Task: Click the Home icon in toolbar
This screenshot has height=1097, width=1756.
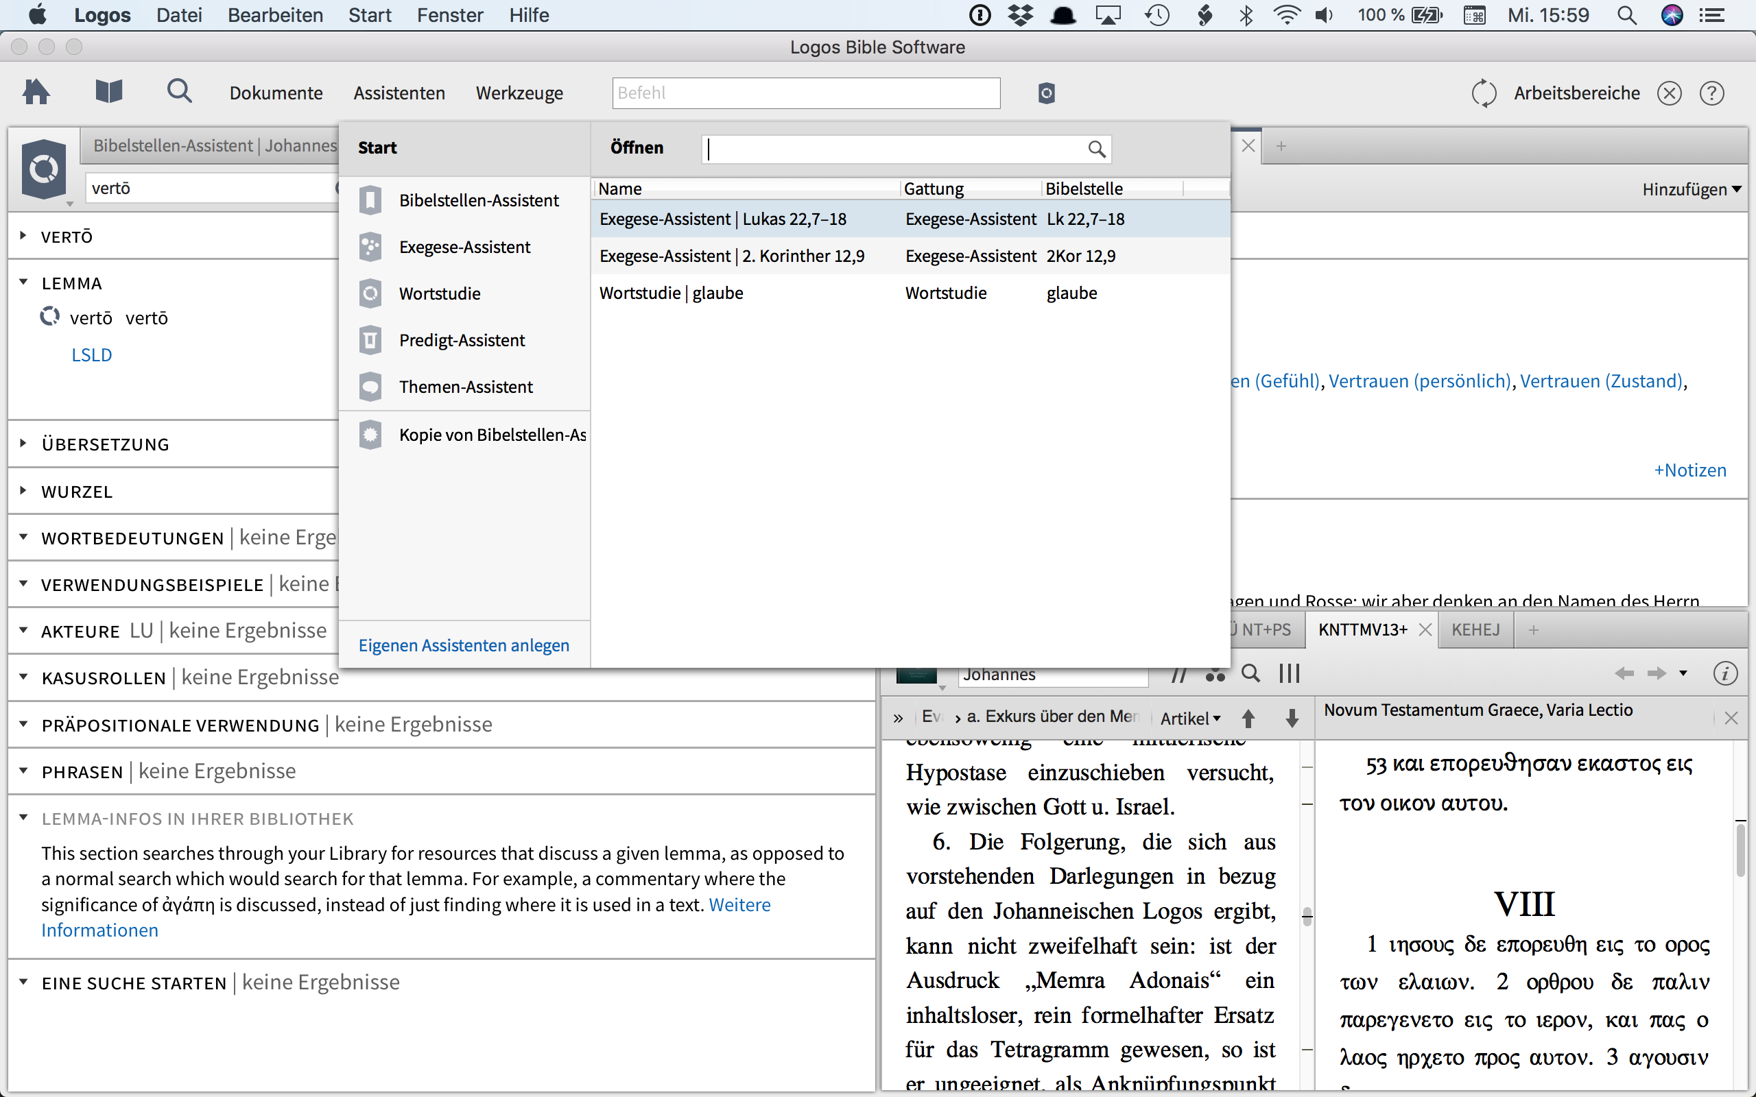Action: click(x=36, y=92)
